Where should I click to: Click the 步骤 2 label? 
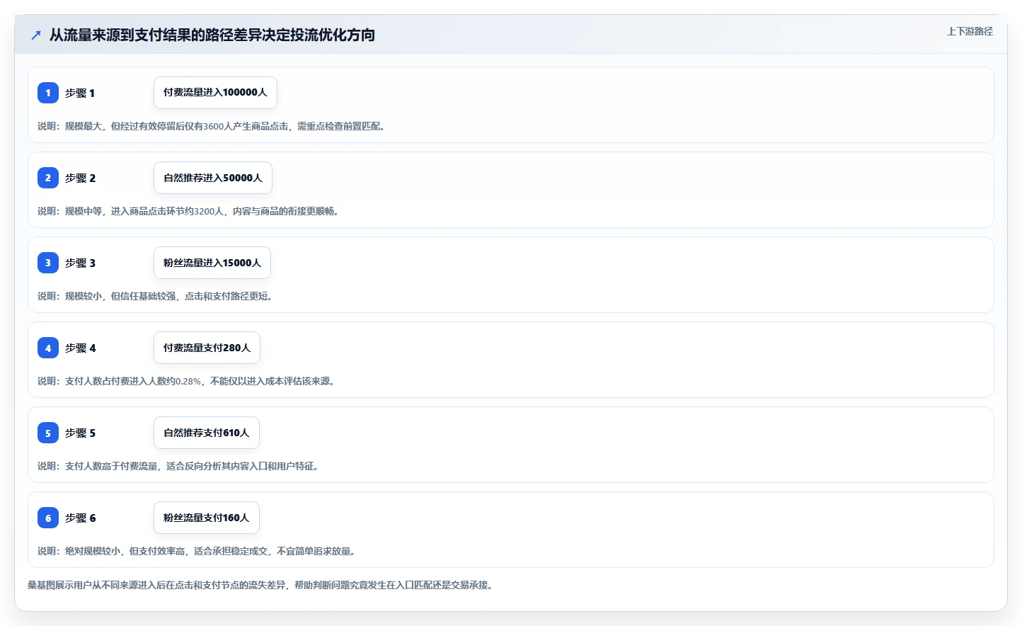80,178
